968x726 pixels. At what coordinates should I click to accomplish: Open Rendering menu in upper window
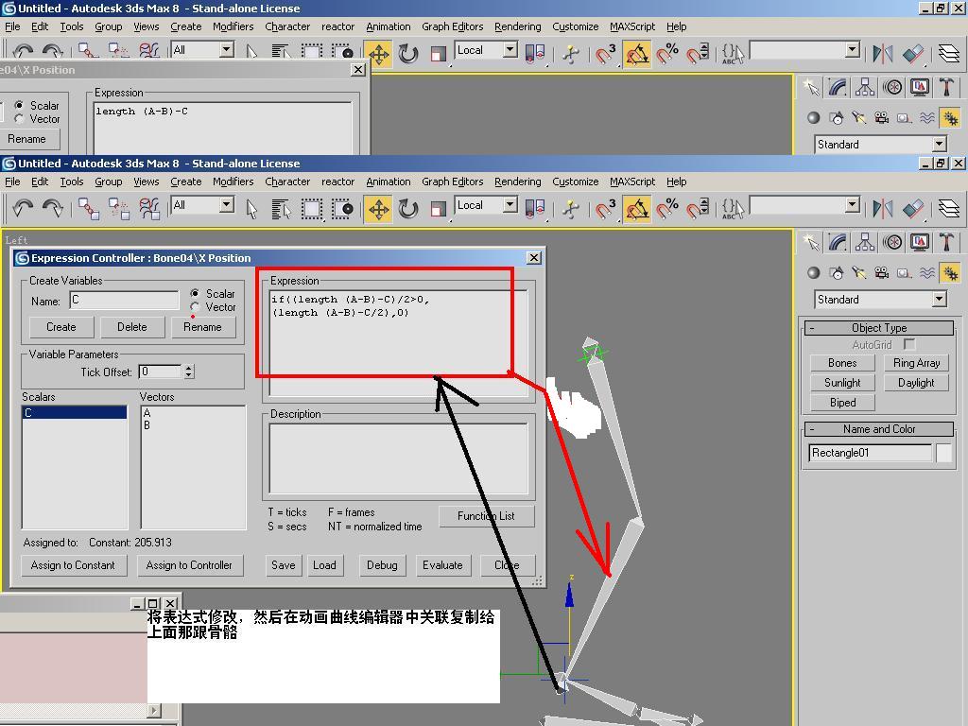[517, 26]
